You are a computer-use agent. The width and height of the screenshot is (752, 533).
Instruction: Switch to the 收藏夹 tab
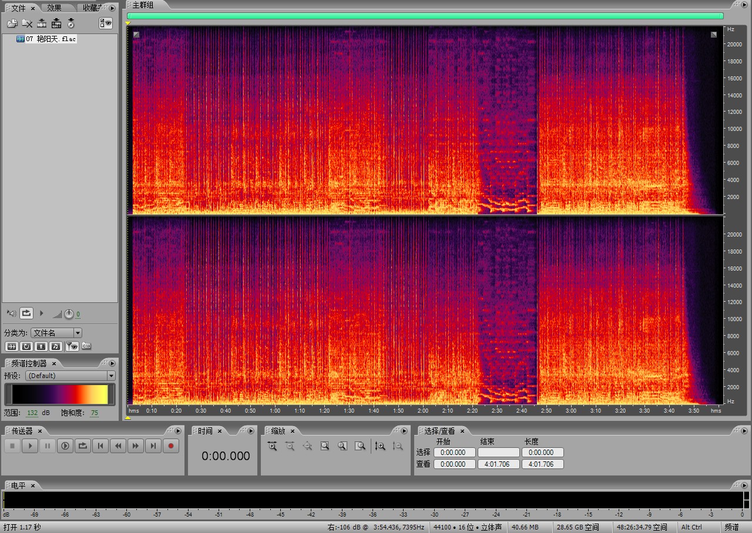[x=92, y=8]
